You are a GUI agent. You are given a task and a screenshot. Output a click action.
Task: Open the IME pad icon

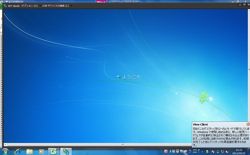coord(177,151)
